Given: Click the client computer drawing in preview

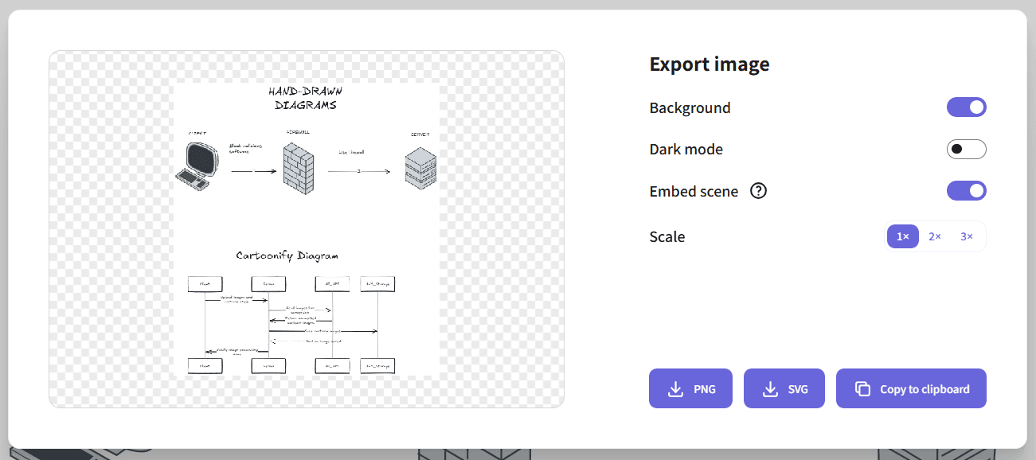Looking at the screenshot, I should (195, 166).
